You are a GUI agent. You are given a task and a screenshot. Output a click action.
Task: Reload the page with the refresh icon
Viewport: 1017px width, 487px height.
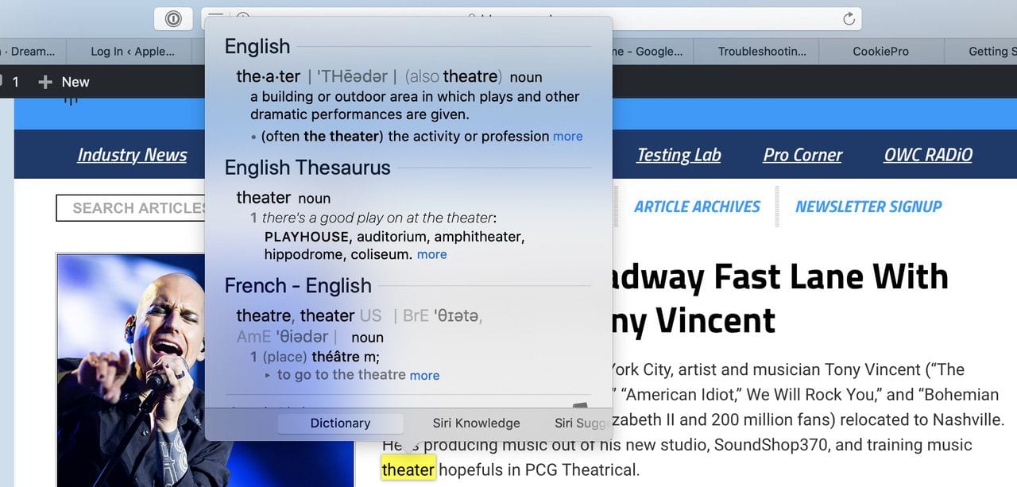click(848, 18)
